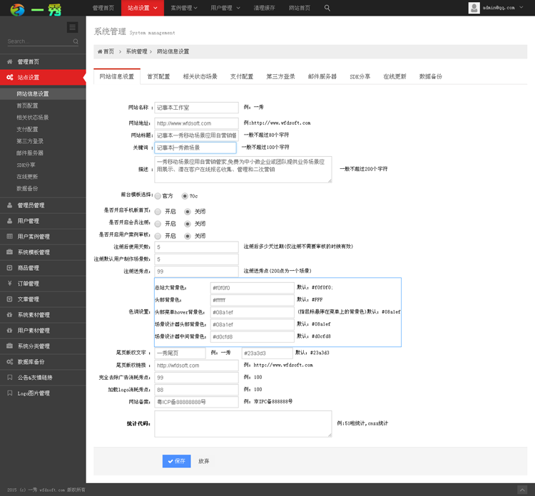Screen dimensions: 535x496
Task: Click the bookmark icon beside Logo图片管理
Action: pyautogui.click(x=9, y=393)
